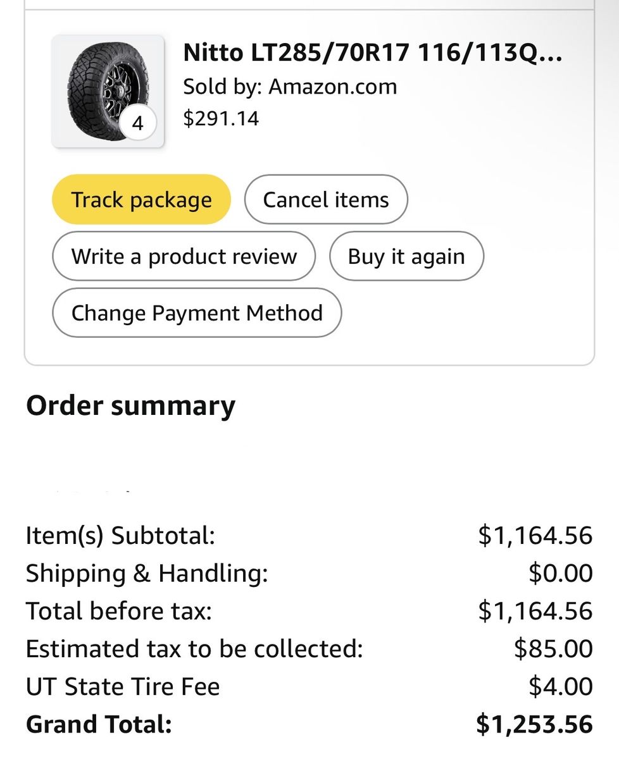The height and width of the screenshot is (759, 619).
Task: Click the quantity badge showing 4
Action: (138, 123)
